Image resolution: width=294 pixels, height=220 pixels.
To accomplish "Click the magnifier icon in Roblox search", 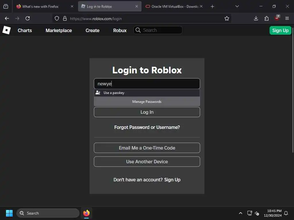I will [138, 30].
